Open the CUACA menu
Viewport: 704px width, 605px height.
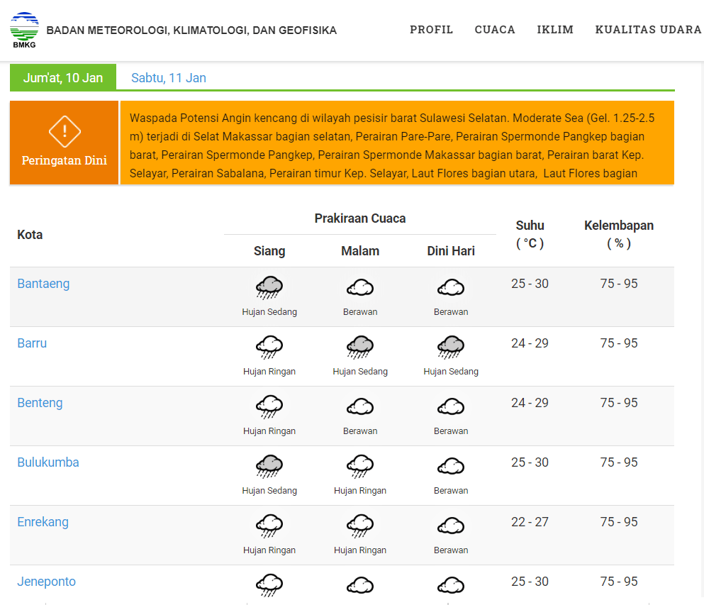(495, 30)
